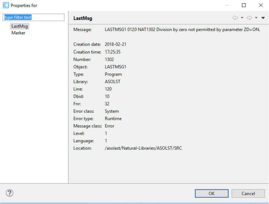Click the back navigation arrow icon

(x=235, y=18)
